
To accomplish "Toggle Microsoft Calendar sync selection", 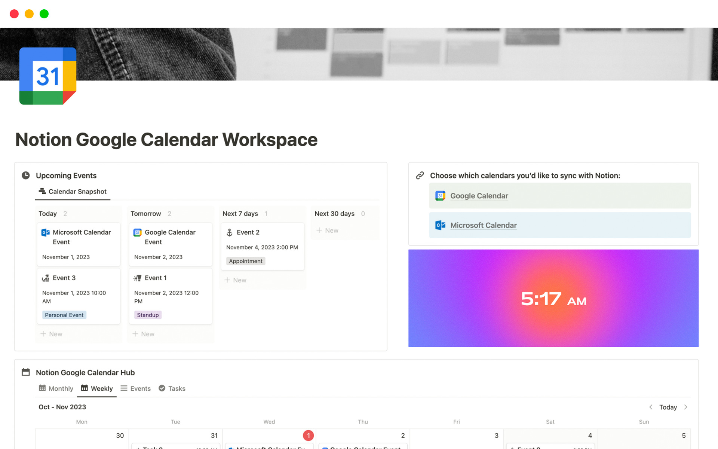I will pos(559,225).
